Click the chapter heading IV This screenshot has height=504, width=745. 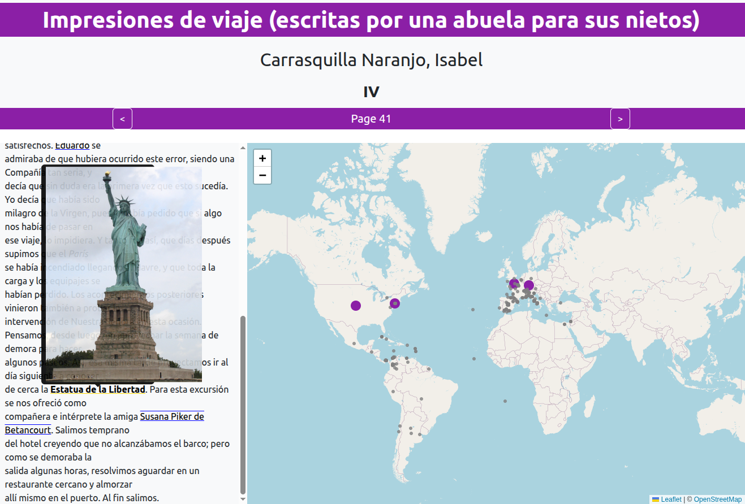pyautogui.click(x=372, y=92)
